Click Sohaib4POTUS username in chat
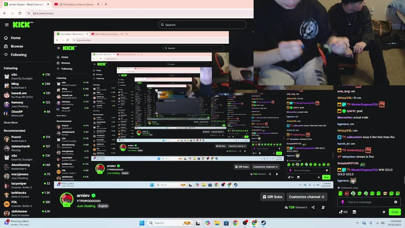Screen dimensions: 405x228 [x=348, y=163]
